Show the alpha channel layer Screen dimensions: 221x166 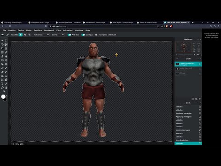[200, 69]
